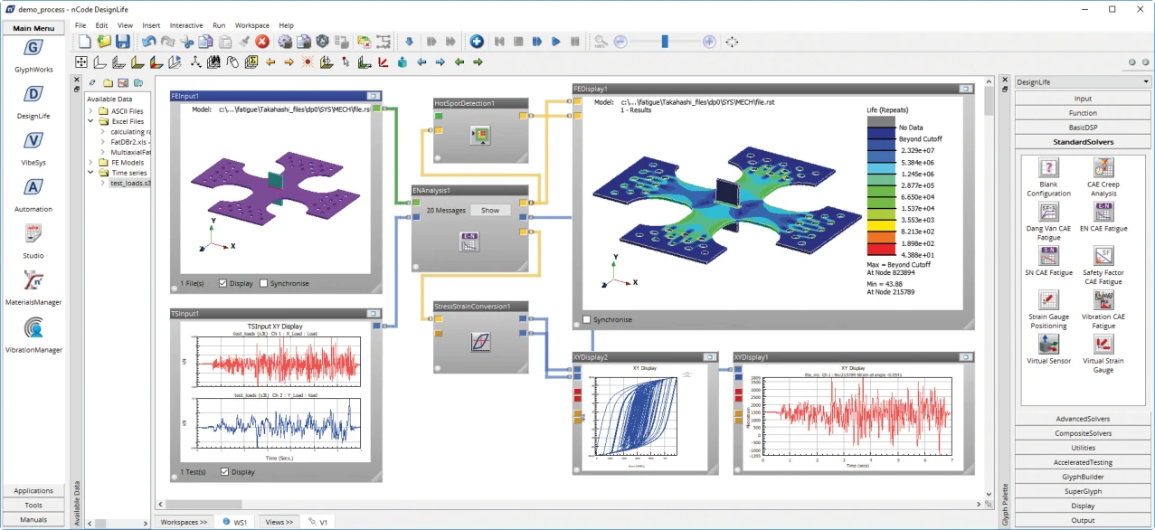Toggle Display checkbox in TSInput1

tap(225, 471)
